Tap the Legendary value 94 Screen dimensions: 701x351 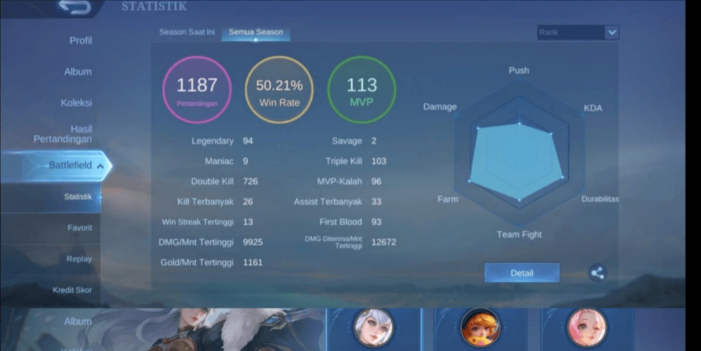click(248, 141)
